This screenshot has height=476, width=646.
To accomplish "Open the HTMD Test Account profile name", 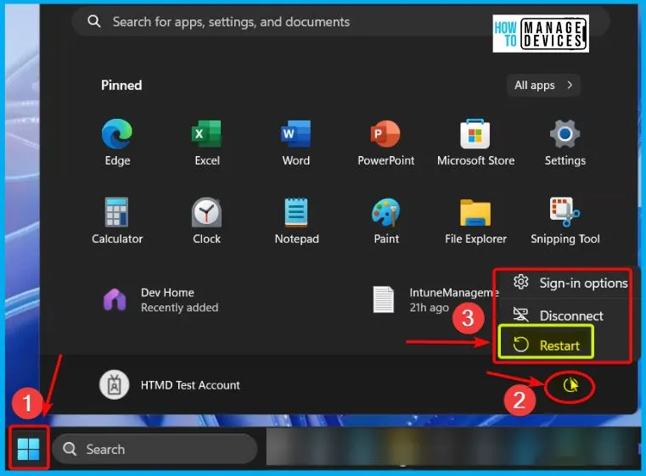I will pos(190,385).
